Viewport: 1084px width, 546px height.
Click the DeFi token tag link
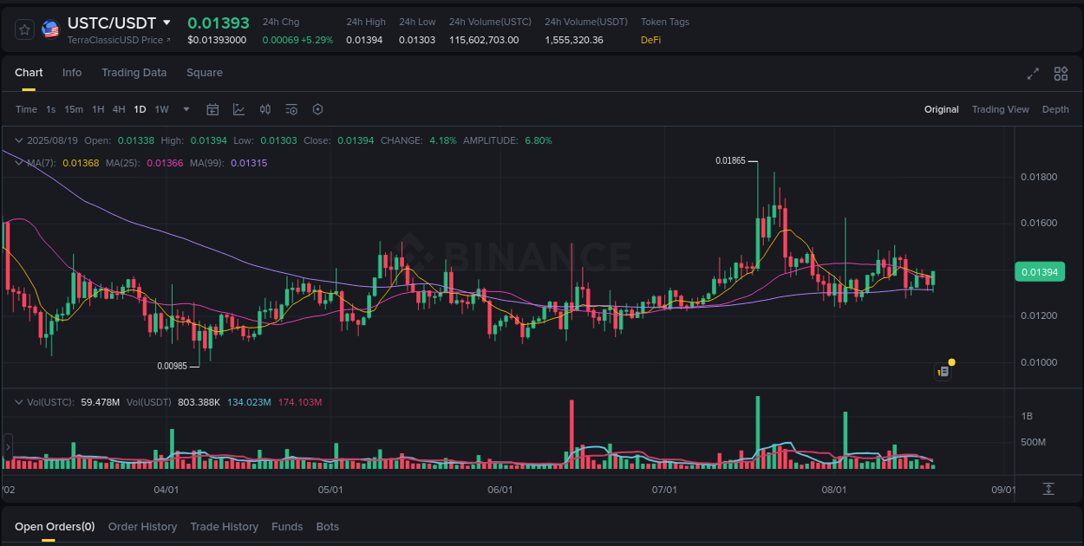pyautogui.click(x=650, y=39)
